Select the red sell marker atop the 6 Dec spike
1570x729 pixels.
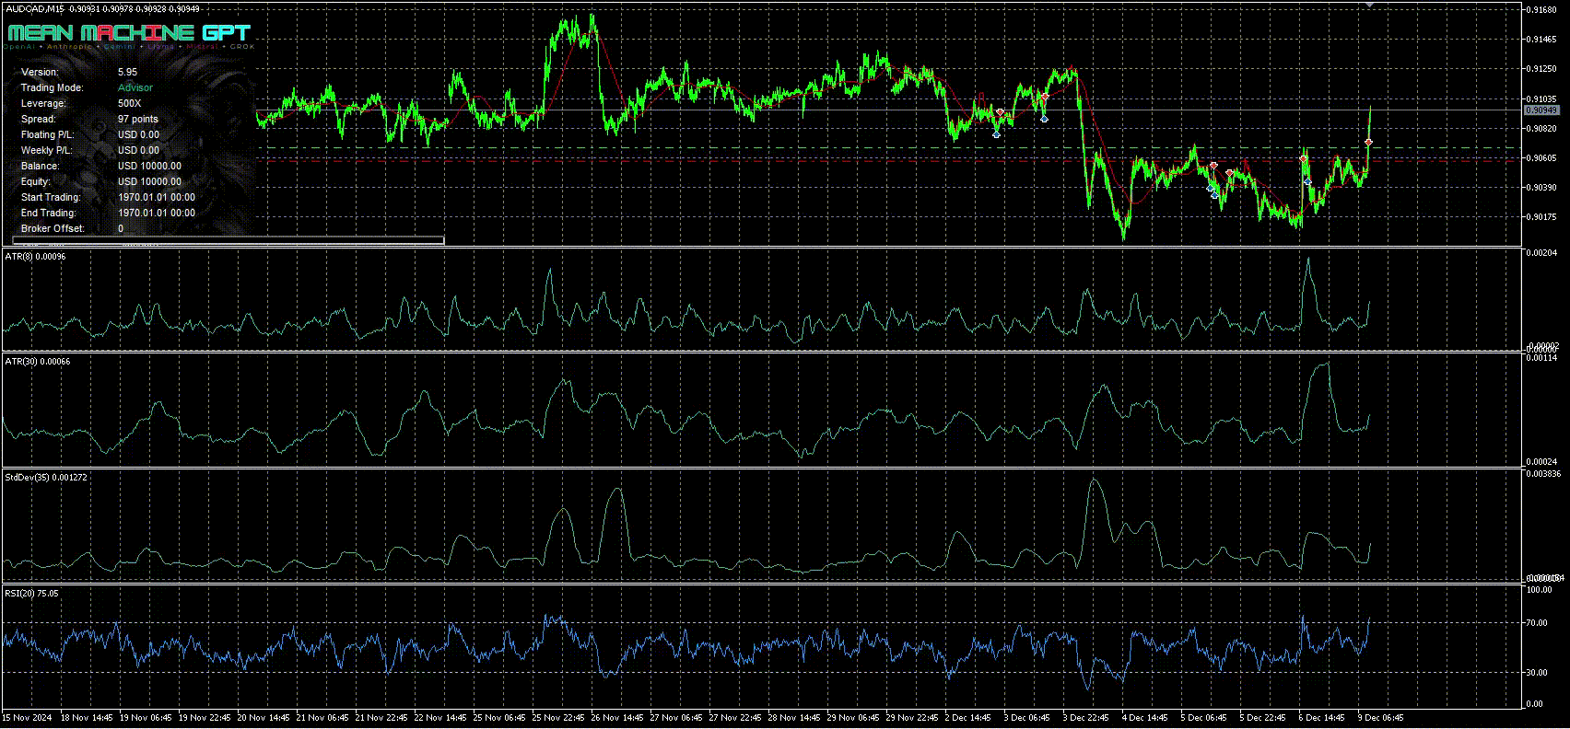pos(1304,159)
